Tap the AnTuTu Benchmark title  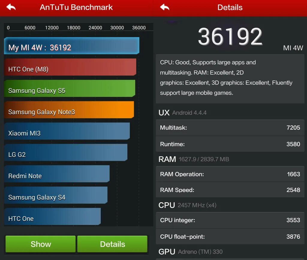pos(76,7)
